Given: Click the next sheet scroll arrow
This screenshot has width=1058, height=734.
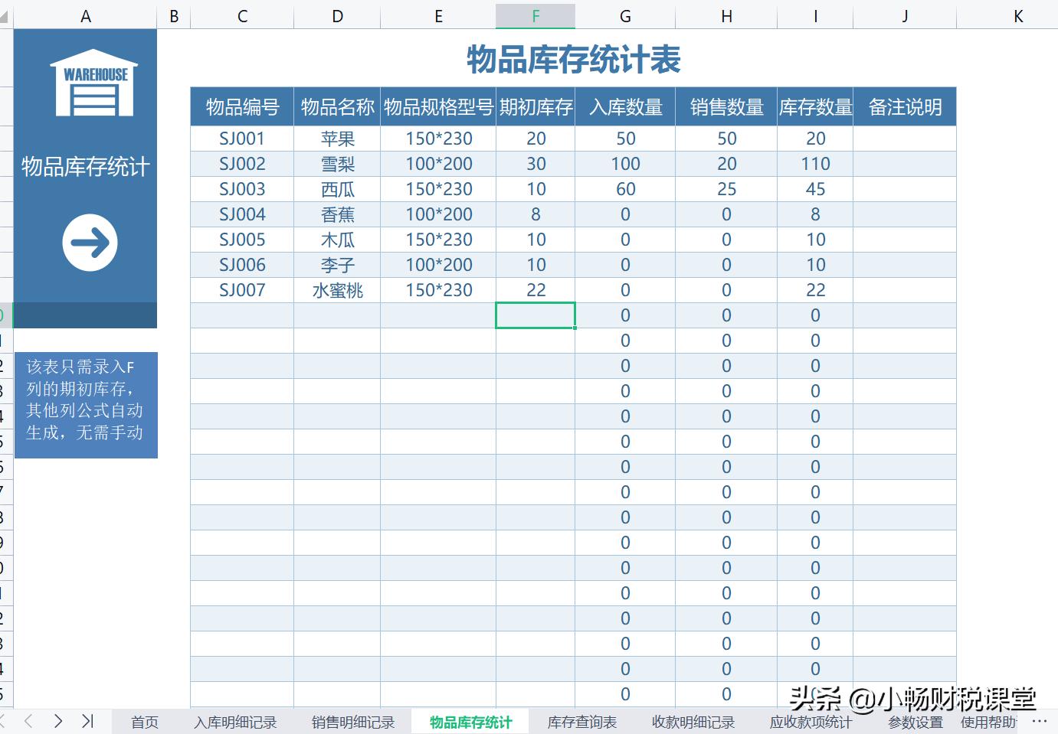Looking at the screenshot, I should tap(57, 720).
